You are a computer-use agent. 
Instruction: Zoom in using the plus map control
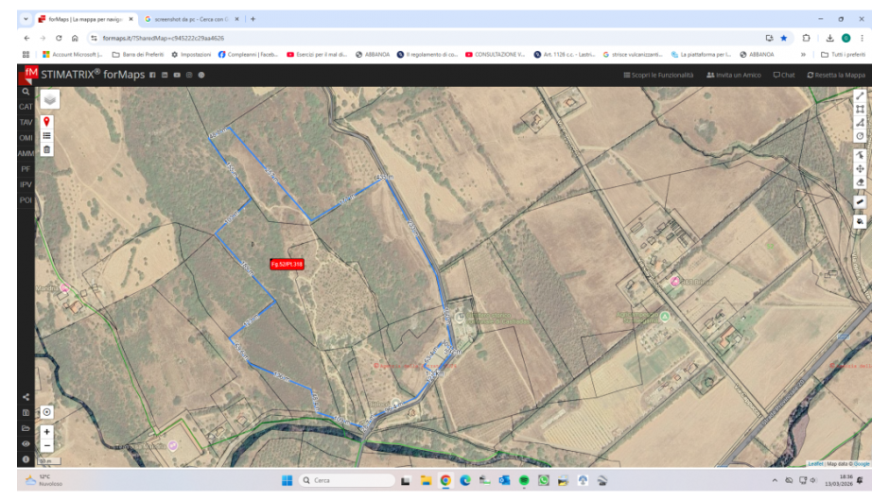[46, 431]
